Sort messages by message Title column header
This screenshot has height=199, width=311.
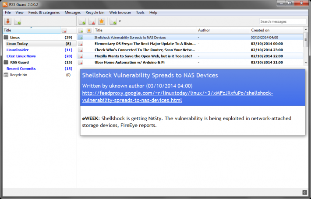click(145, 30)
